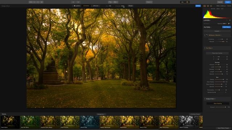Select the Dull No More preset thumbnail
232x130 pixels.
click(x=30, y=122)
